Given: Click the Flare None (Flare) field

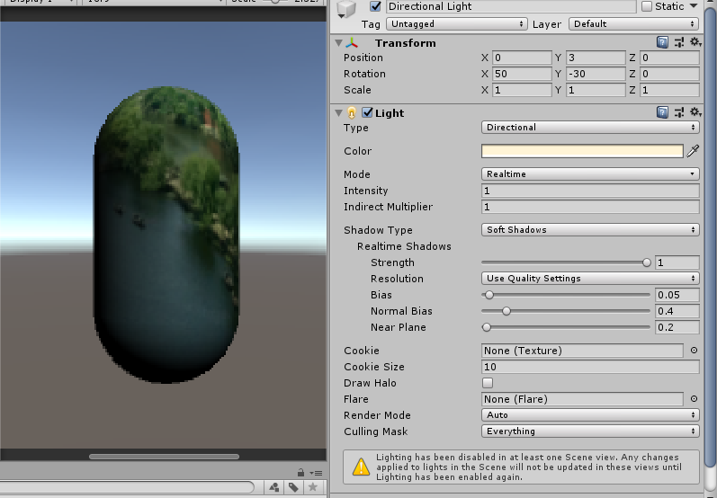Looking at the screenshot, I should (x=582, y=399).
